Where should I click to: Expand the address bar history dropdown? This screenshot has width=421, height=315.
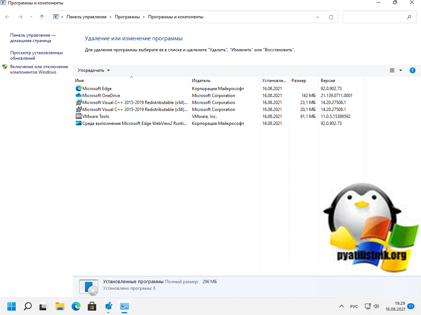(x=317, y=17)
